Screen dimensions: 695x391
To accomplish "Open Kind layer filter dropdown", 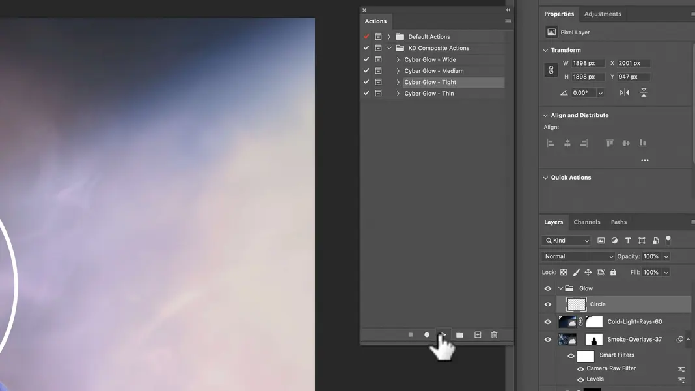I will [566, 241].
